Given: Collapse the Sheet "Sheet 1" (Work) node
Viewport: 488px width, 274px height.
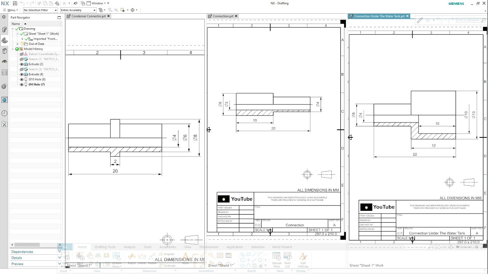Looking at the screenshot, I should (17, 33).
